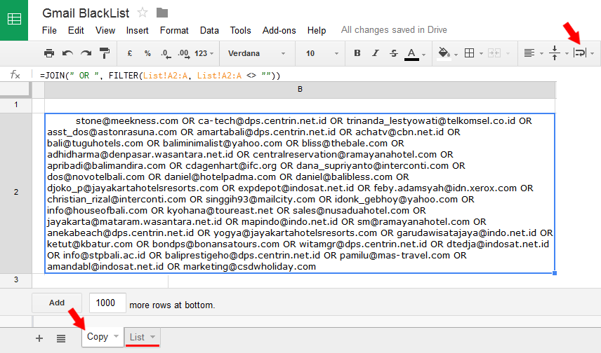
Task: Open the List tab dropdown arrow
Action: 152,337
